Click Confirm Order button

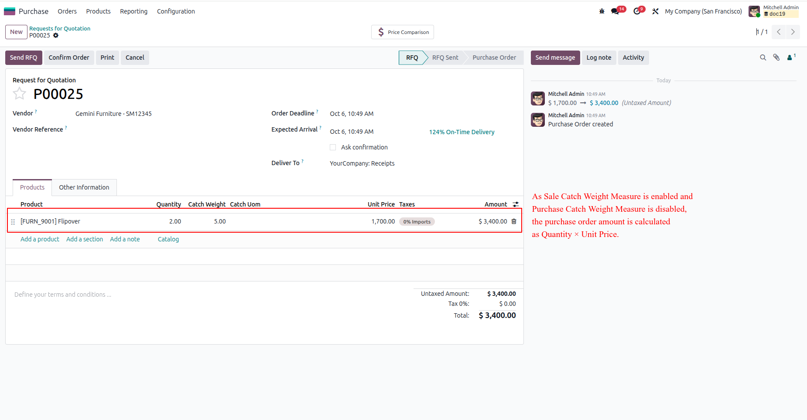(69, 58)
